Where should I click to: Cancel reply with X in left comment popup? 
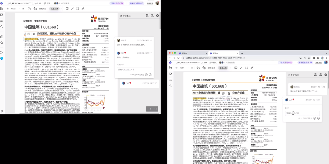point(150,74)
